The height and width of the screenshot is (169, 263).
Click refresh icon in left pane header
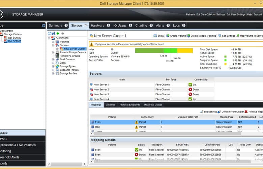pos(43,26)
